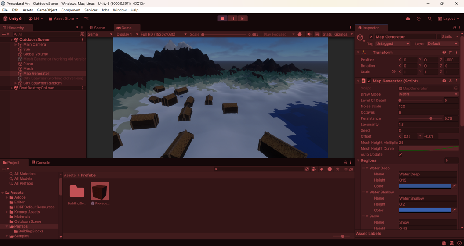Click the Inspector panel lock icon
464x246 pixels.
point(454,28)
